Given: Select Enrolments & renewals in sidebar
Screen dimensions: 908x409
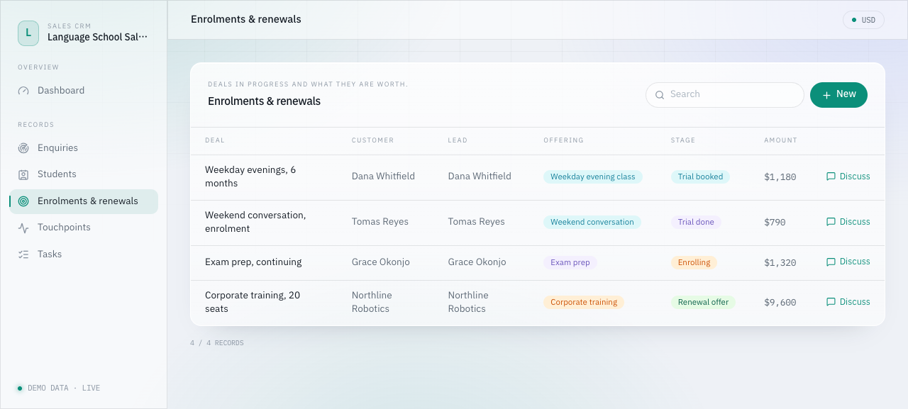Looking at the screenshot, I should [x=84, y=201].
